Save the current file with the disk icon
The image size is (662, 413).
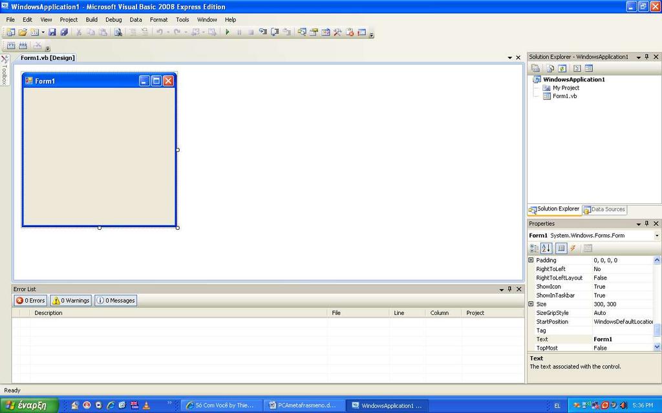(x=52, y=32)
